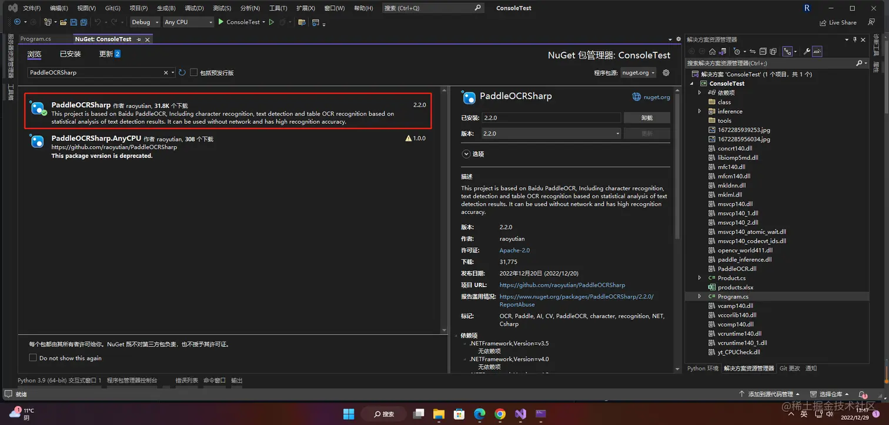
Task: Expand the Product.cs node
Action: click(x=700, y=278)
